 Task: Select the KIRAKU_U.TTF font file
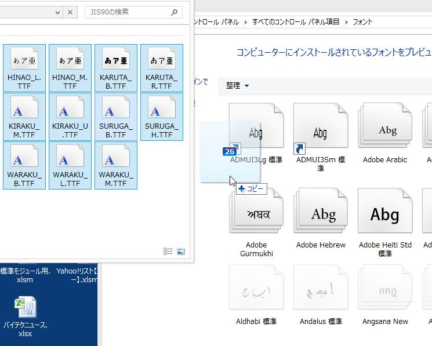[70, 116]
